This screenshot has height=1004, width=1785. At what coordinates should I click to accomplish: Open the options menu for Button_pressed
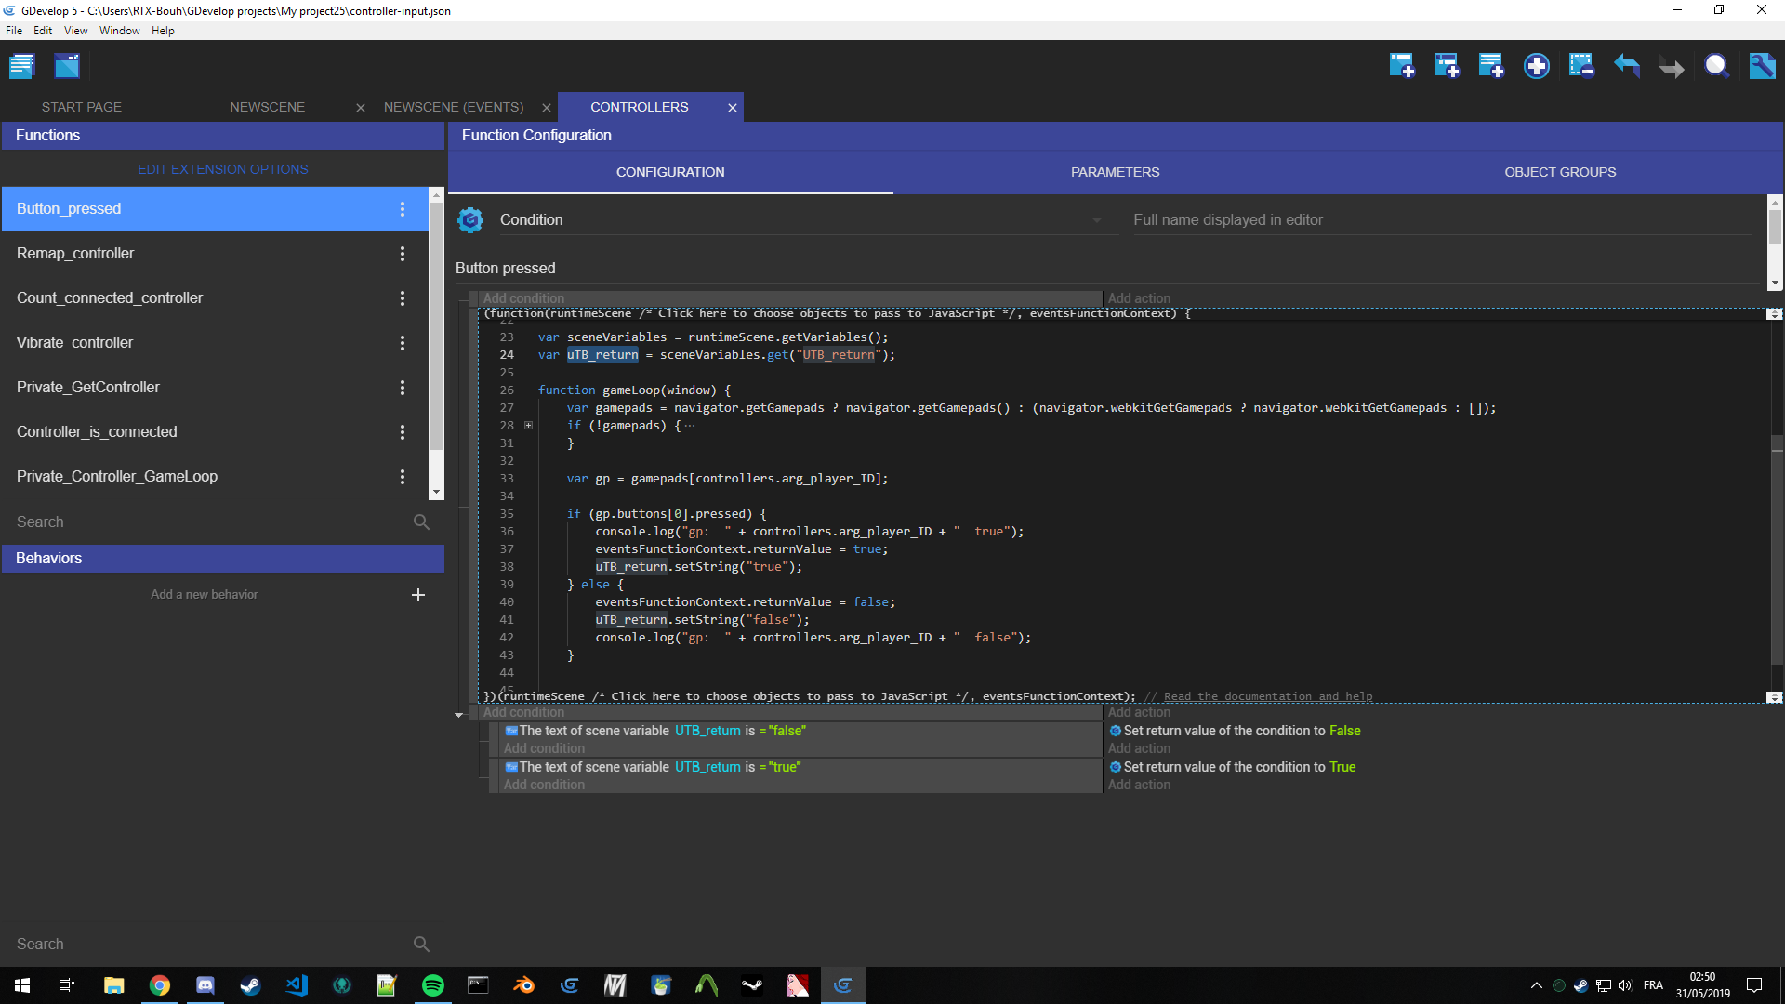[403, 209]
